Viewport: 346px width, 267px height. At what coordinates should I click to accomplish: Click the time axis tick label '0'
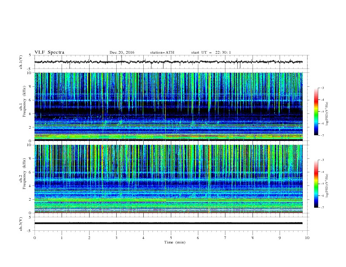pyautogui.click(x=35, y=238)
